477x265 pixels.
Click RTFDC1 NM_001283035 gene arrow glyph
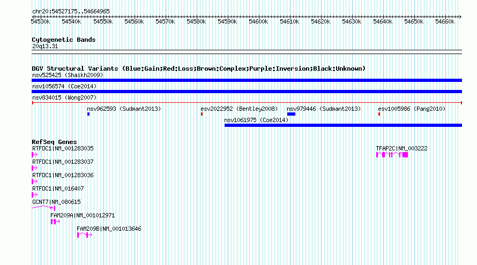35,155
